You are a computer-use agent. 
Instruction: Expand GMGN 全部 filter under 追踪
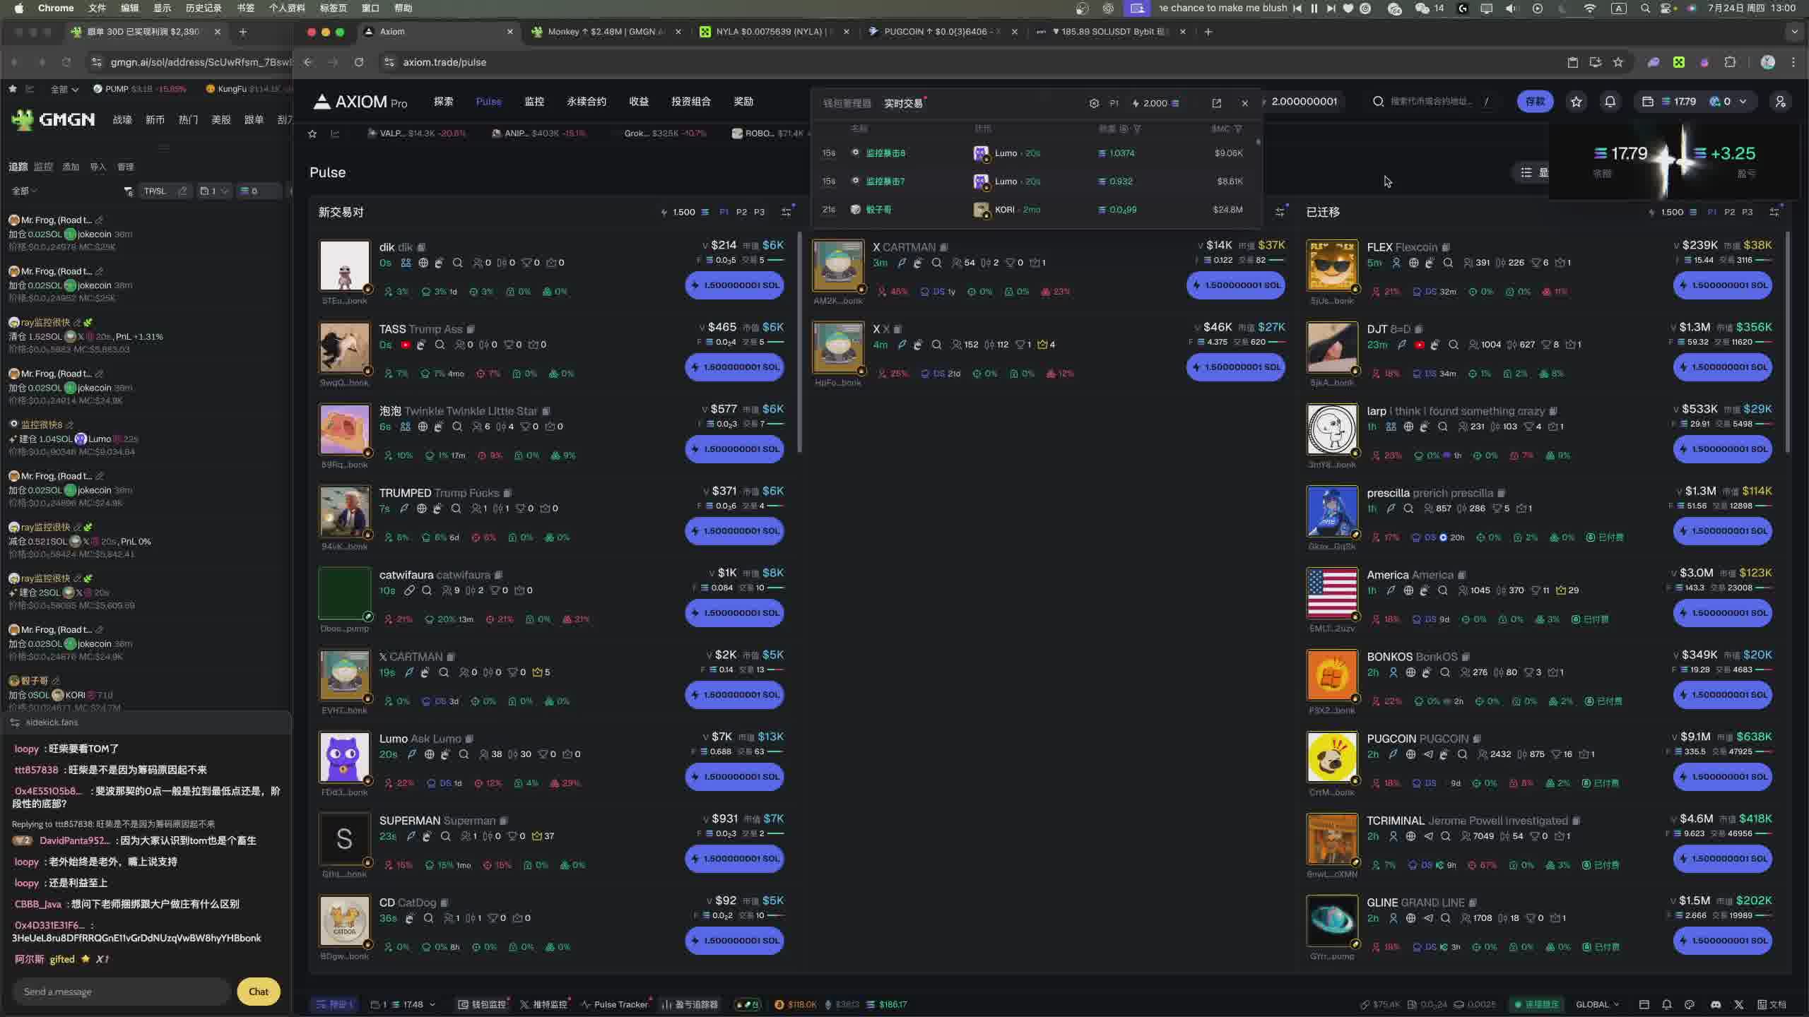tap(24, 191)
